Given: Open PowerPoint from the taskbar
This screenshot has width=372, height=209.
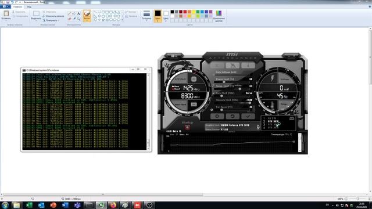Looking at the screenshot, I should [53, 205].
